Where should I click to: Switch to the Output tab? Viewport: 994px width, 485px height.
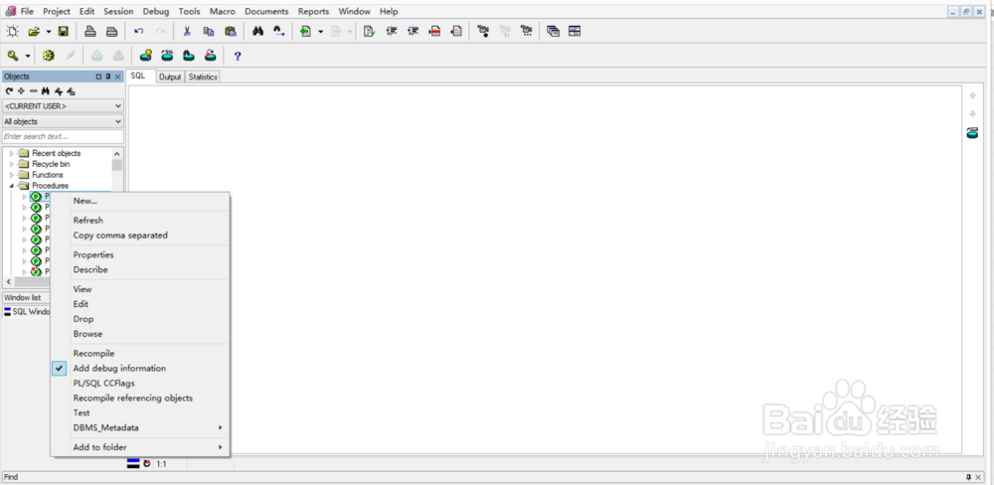pos(170,77)
